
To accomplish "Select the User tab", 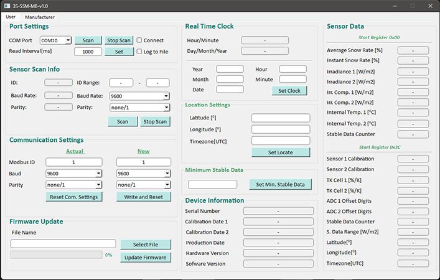I will [11, 17].
